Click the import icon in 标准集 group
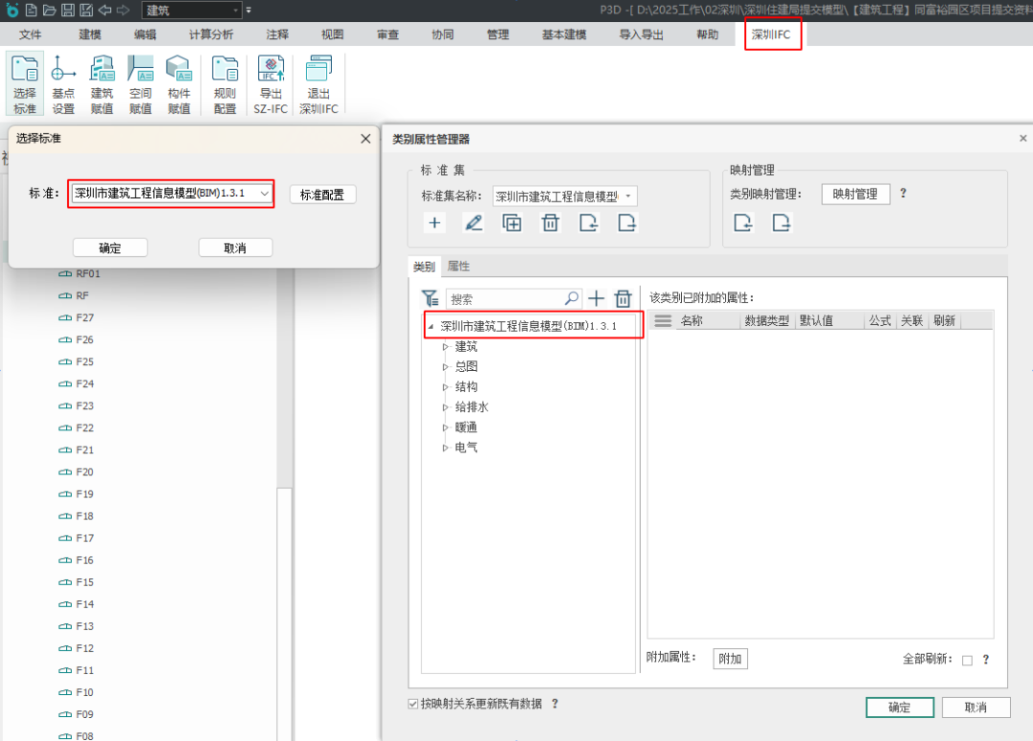 (x=589, y=223)
